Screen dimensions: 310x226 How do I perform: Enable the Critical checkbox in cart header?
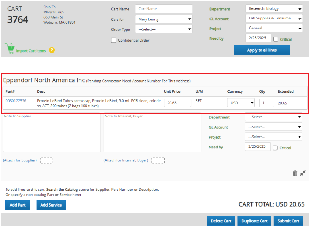pyautogui.click(x=275, y=39)
